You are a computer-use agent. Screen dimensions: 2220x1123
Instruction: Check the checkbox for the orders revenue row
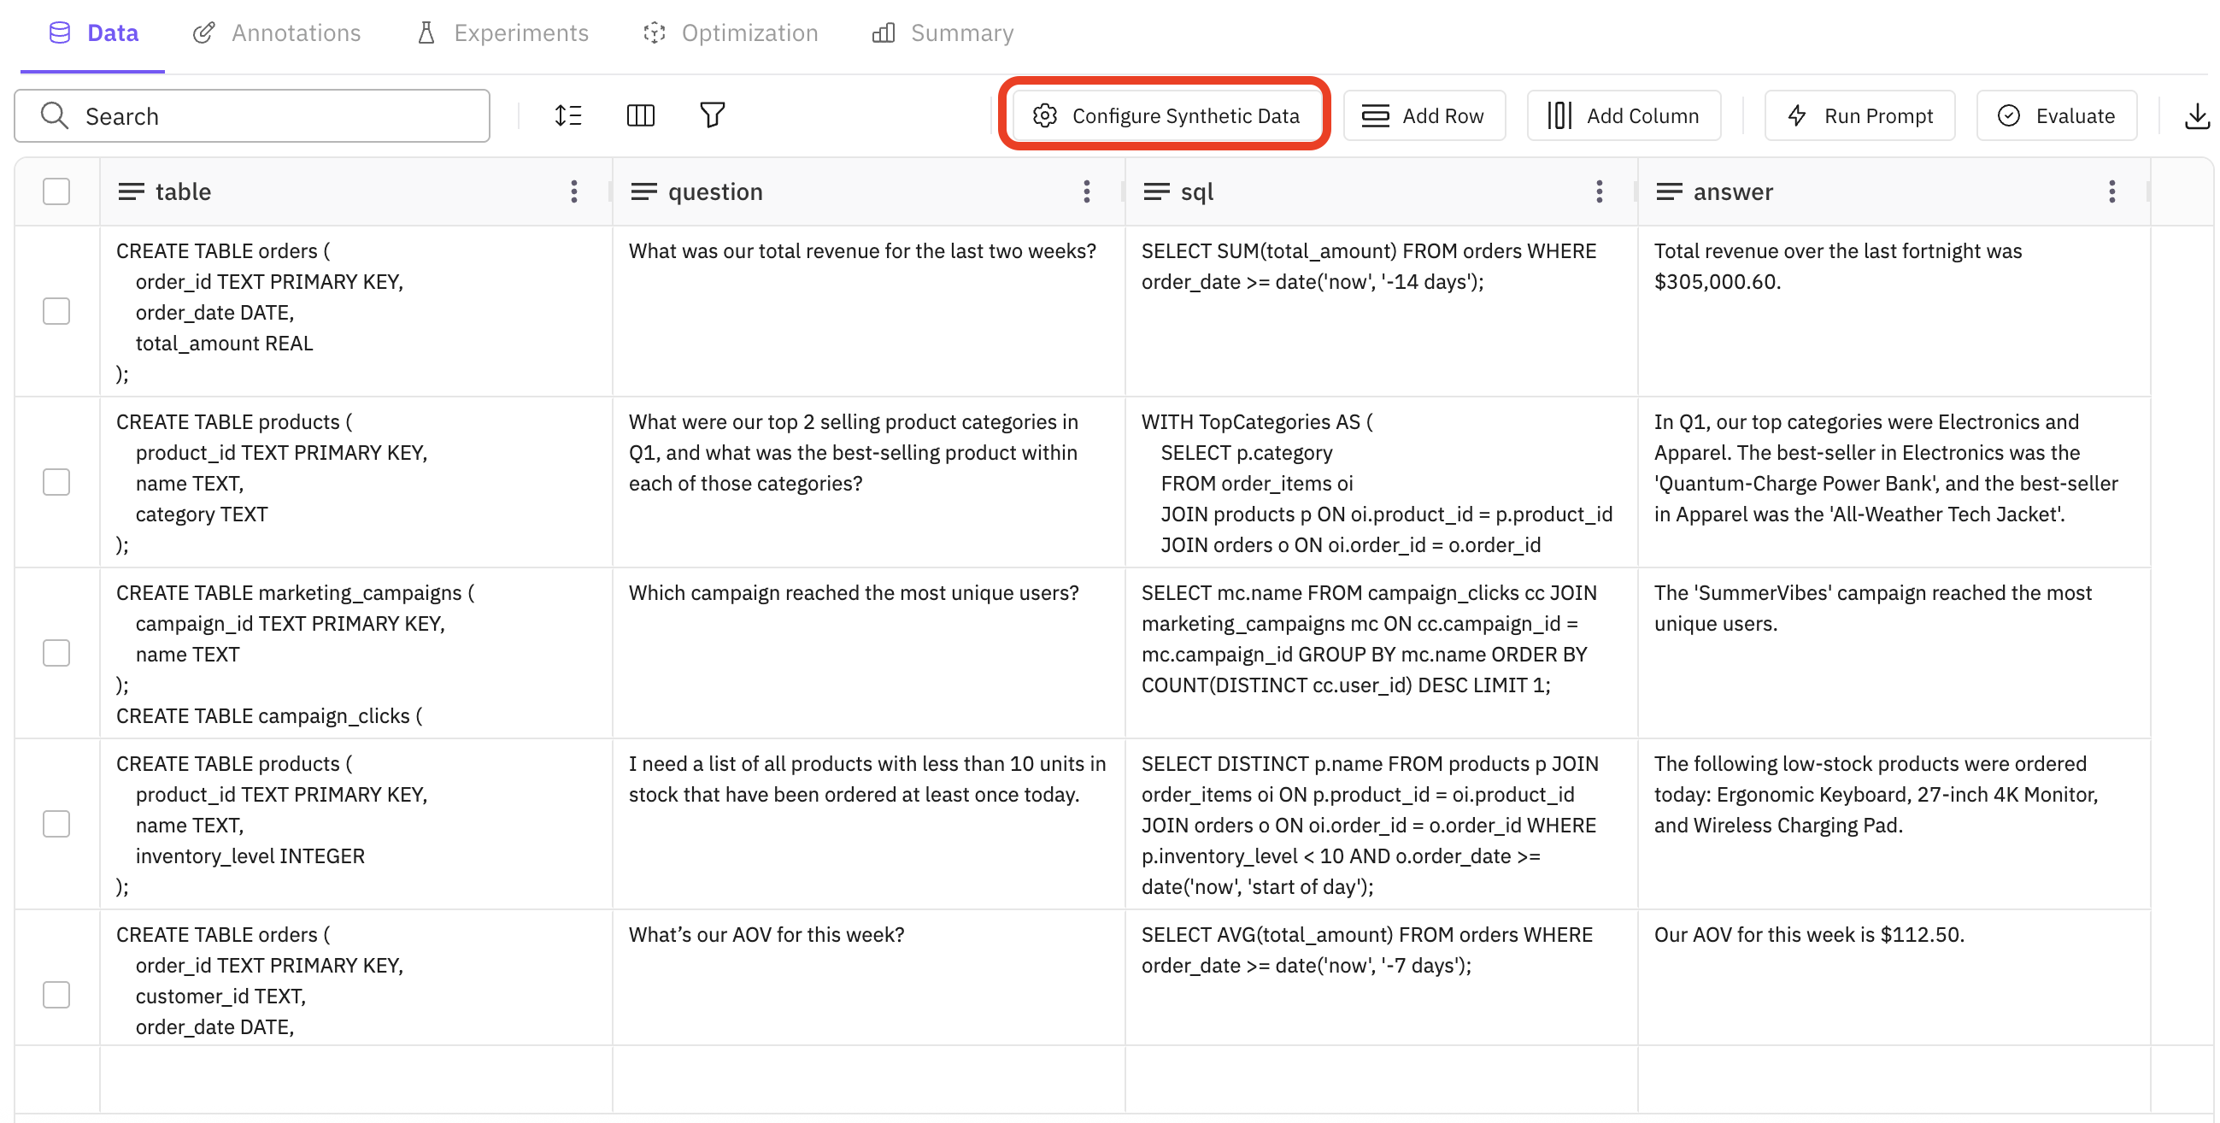(x=56, y=311)
